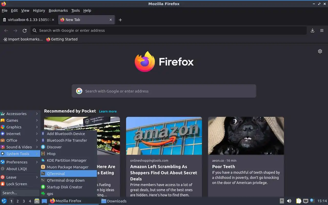Expand the Office menu category
The image size is (328, 205).
point(20,140)
